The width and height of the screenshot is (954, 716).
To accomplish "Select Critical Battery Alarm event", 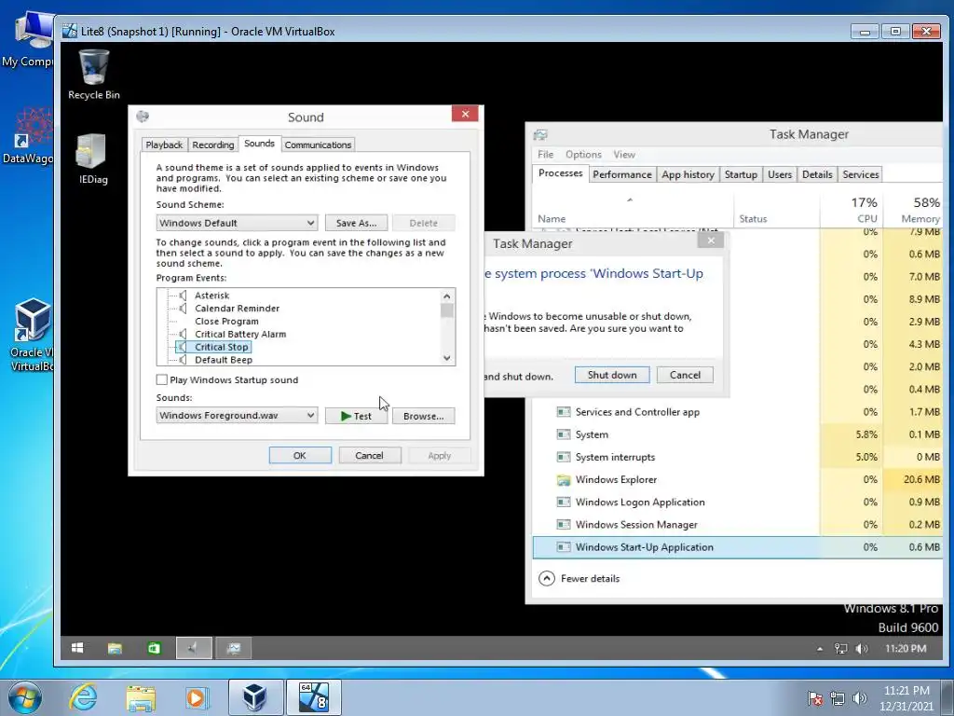I will point(240,334).
